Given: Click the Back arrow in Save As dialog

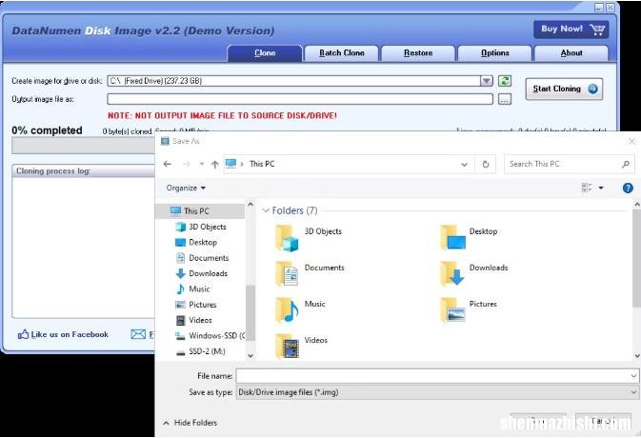Looking at the screenshot, I should tap(168, 164).
